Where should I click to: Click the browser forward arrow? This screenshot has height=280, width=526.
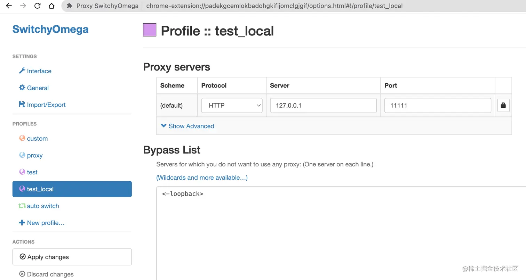point(23,6)
